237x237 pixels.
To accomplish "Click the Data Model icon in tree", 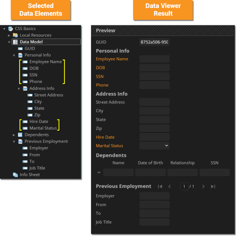I will pyautogui.click(x=15, y=42).
